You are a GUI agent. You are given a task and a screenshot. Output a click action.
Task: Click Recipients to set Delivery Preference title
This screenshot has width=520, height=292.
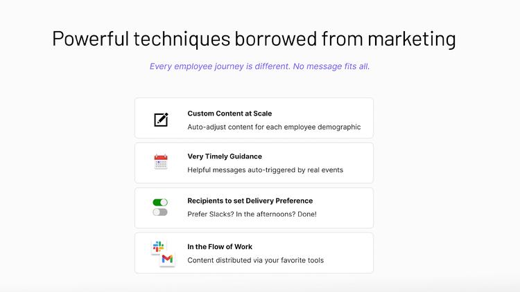pyautogui.click(x=250, y=201)
